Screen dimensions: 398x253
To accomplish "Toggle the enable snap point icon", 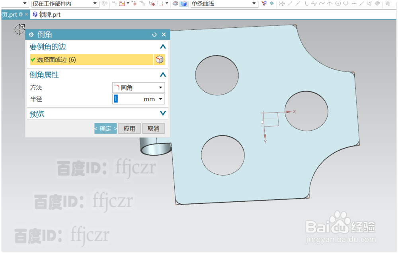I will [282, 4].
